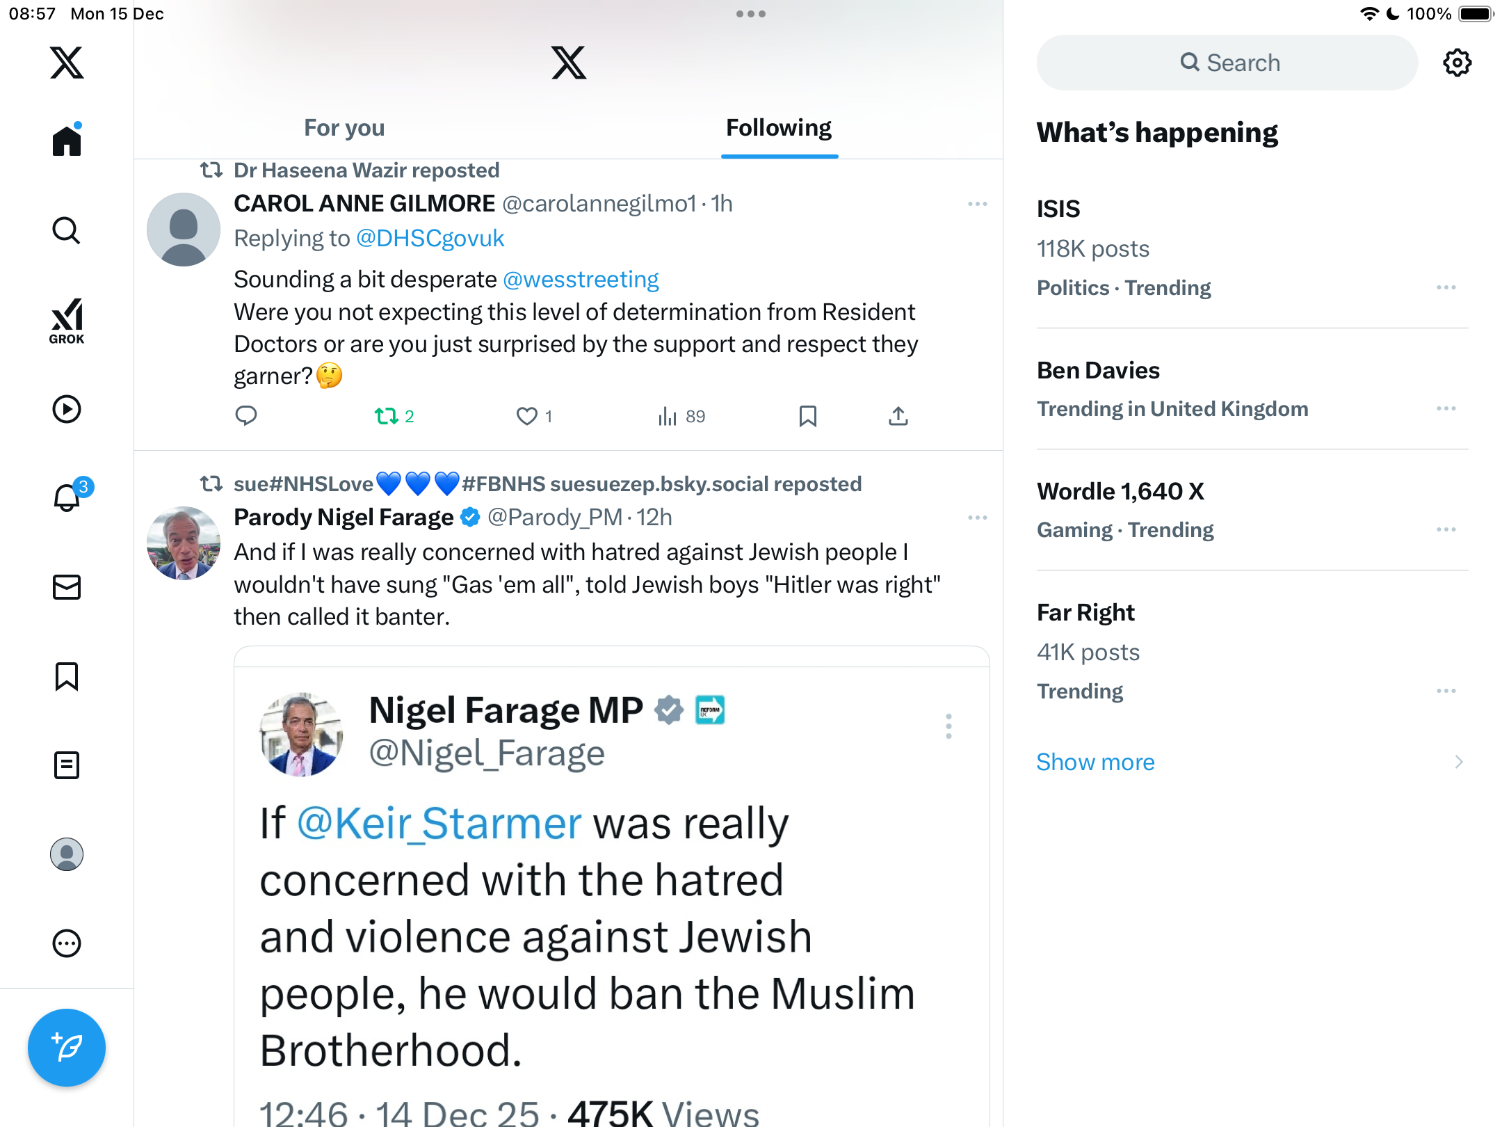Screen dimensions: 1502x1127
Task: Open more options for ISIS trend
Action: [x=1446, y=287]
